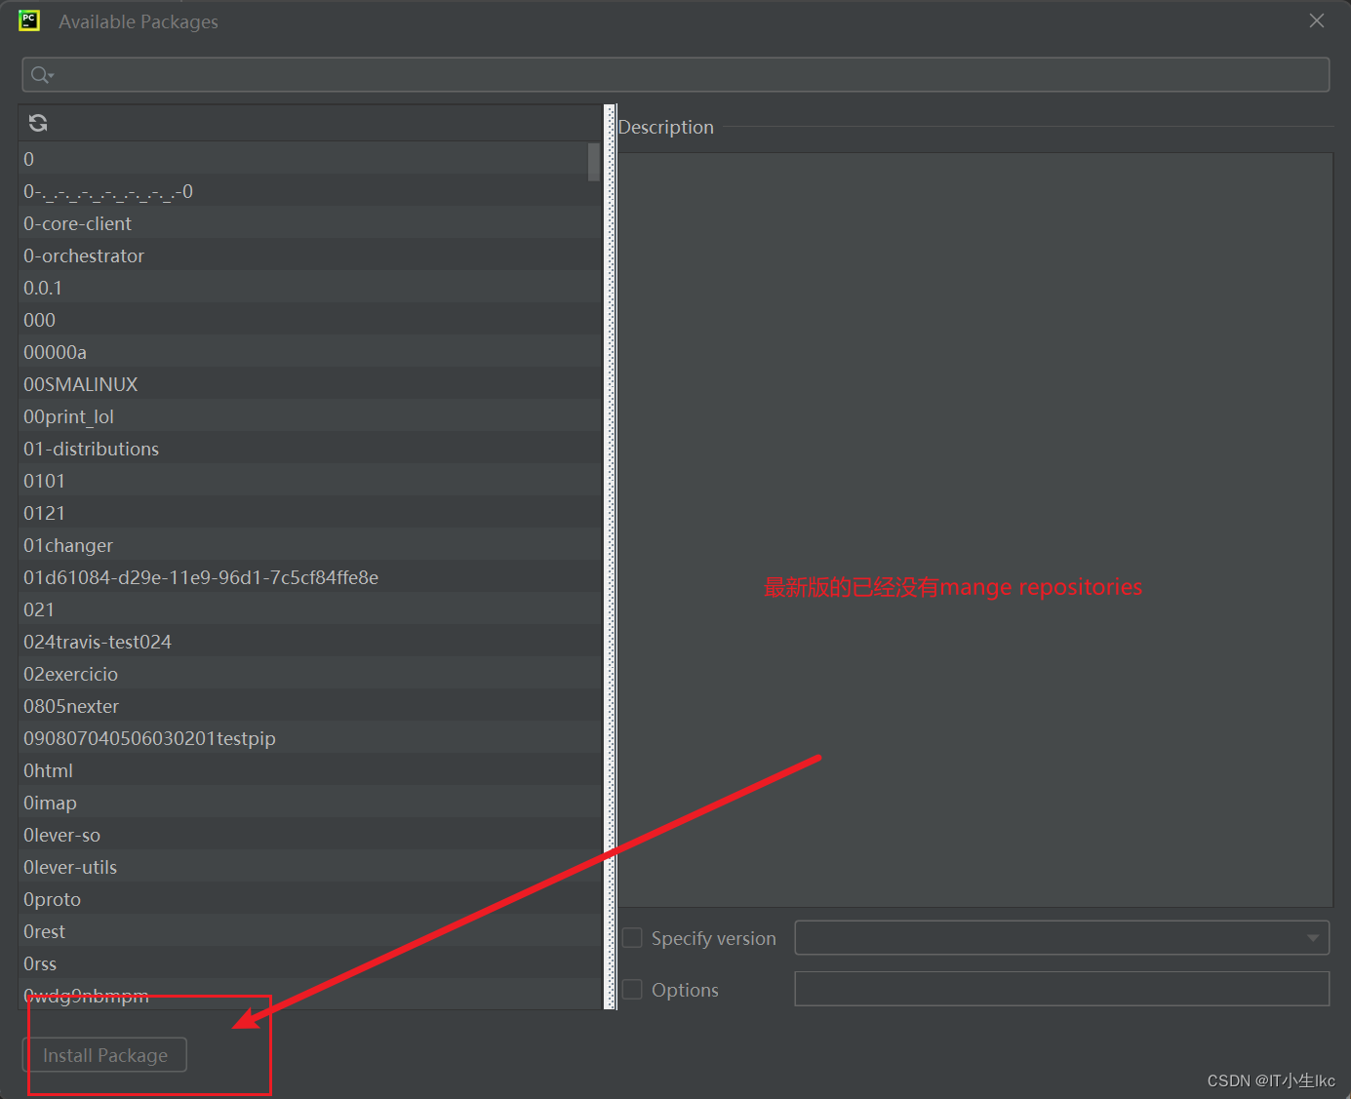Click the Options input field
Screen dimensions: 1351x1099
pyautogui.click(x=1061, y=988)
